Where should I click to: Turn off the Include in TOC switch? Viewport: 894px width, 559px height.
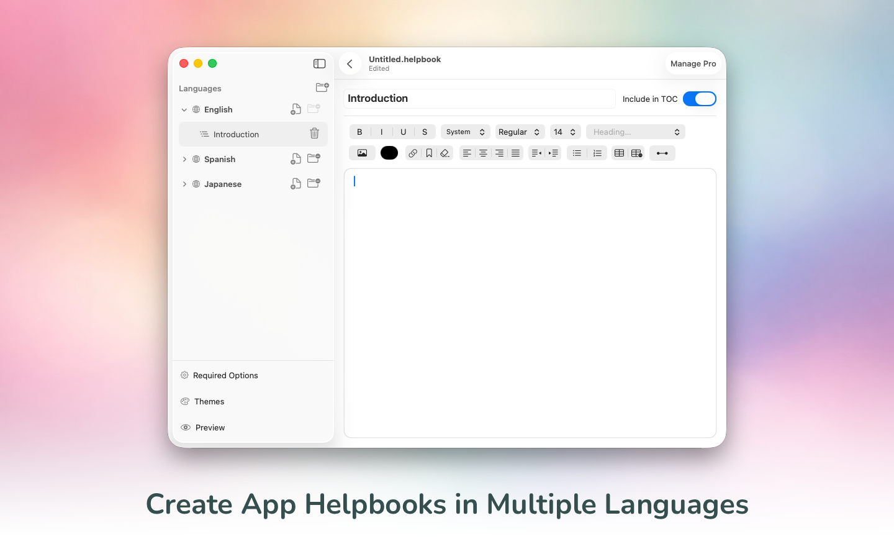click(699, 99)
